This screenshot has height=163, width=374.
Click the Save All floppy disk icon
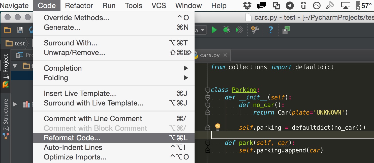tap(20, 30)
